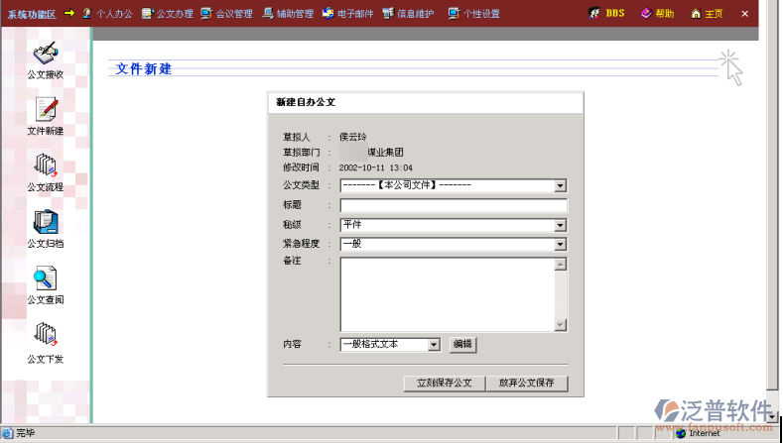Click the 标题 input field
Screen dimensions: 783x443
pyautogui.click(x=454, y=205)
